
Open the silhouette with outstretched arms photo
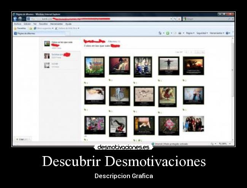(x=169, y=66)
